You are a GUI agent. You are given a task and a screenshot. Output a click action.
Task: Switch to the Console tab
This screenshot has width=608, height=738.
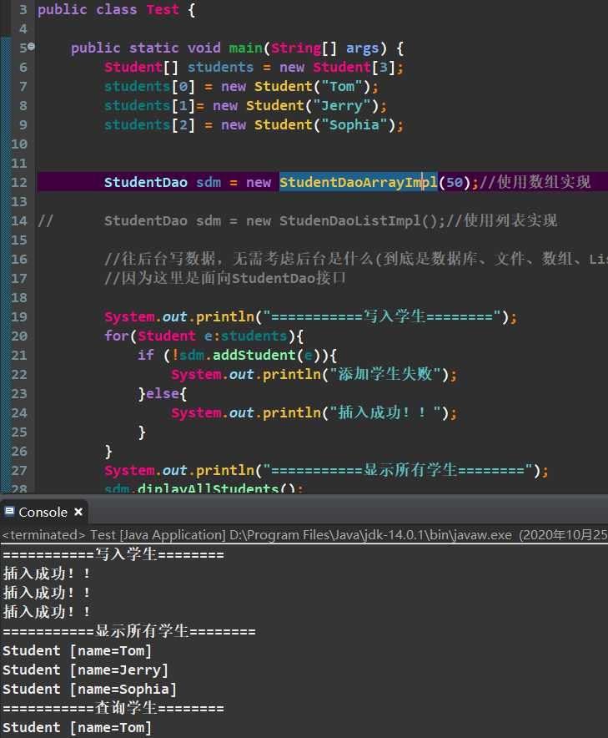[x=43, y=512]
